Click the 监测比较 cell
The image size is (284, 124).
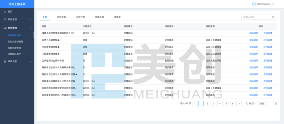click(x=169, y=61)
